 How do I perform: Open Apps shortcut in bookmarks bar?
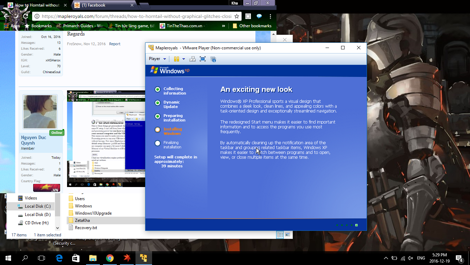(12, 26)
